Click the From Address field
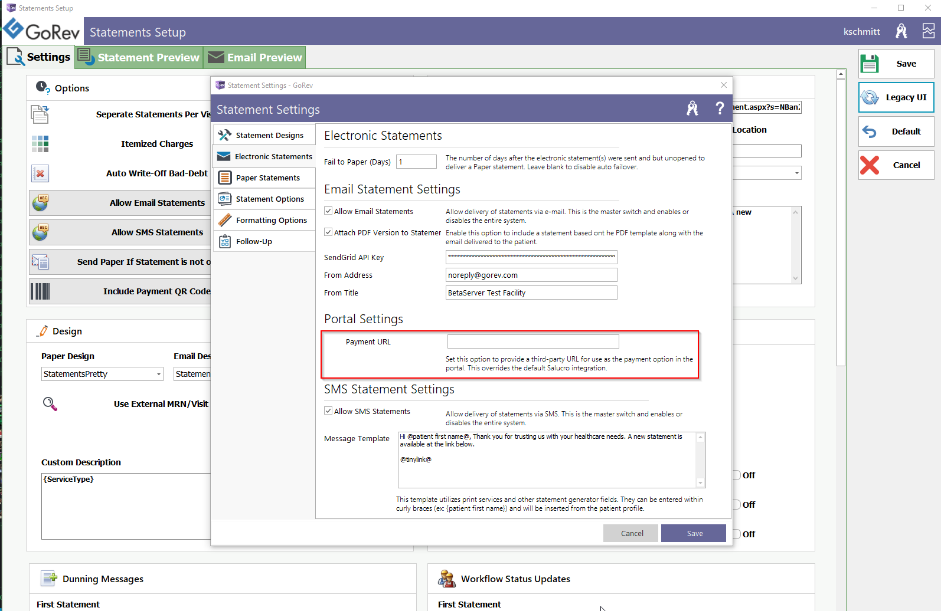 [531, 275]
